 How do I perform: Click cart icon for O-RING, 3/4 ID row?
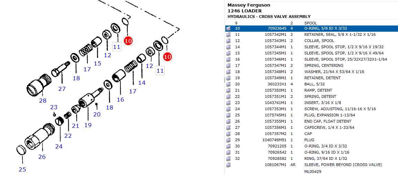tap(228, 146)
